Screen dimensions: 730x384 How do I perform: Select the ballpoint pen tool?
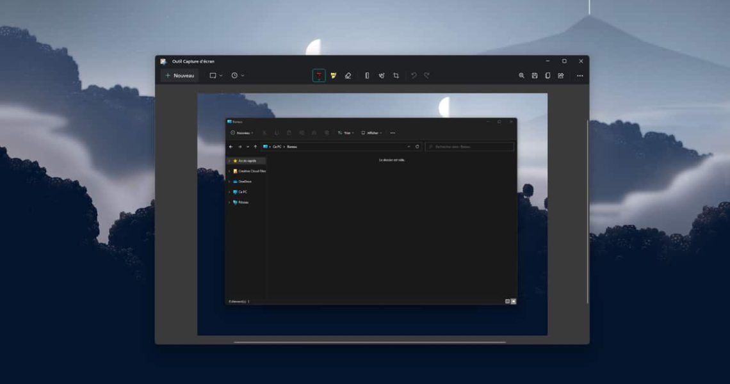[319, 76]
